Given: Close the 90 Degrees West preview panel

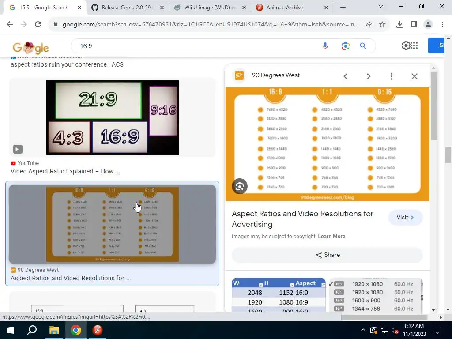Looking at the screenshot, I should coord(414,76).
